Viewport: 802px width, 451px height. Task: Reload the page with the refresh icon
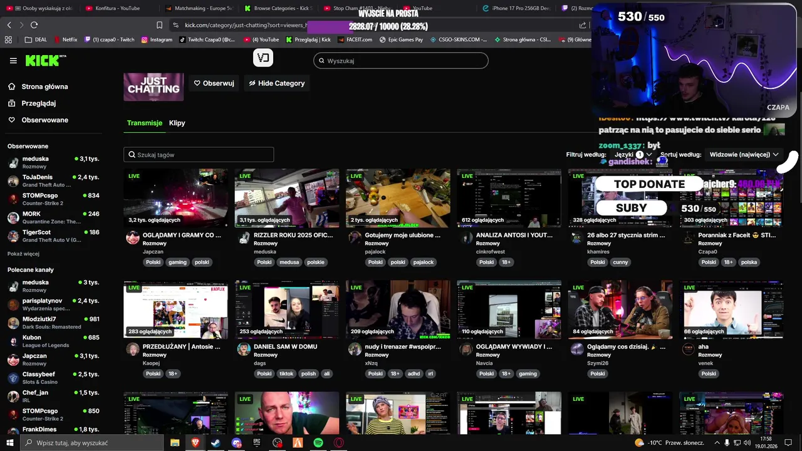click(x=34, y=25)
